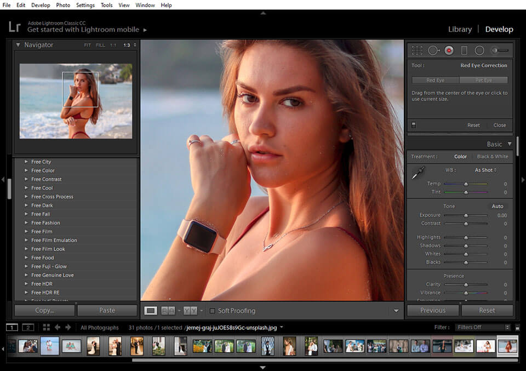This screenshot has height=371, width=526.
Task: Open the WB As Shot dropdown
Action: point(485,170)
